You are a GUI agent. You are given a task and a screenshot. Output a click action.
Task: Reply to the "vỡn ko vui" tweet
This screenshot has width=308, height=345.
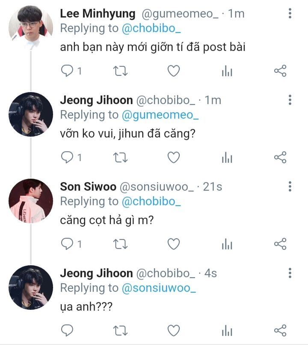(x=68, y=157)
